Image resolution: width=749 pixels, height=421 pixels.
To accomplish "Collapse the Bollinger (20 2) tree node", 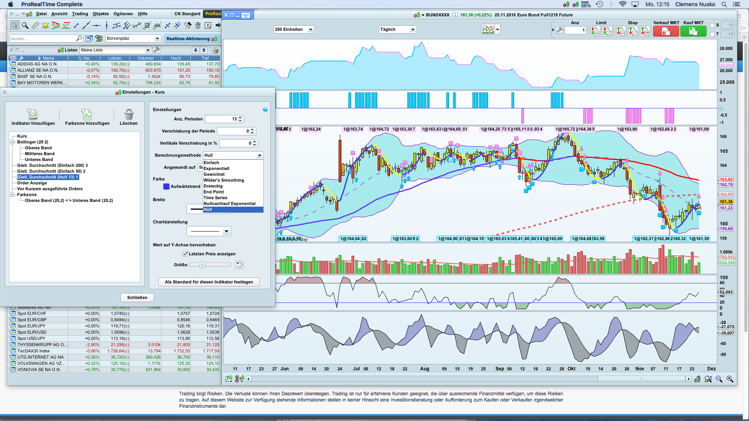I will point(12,142).
